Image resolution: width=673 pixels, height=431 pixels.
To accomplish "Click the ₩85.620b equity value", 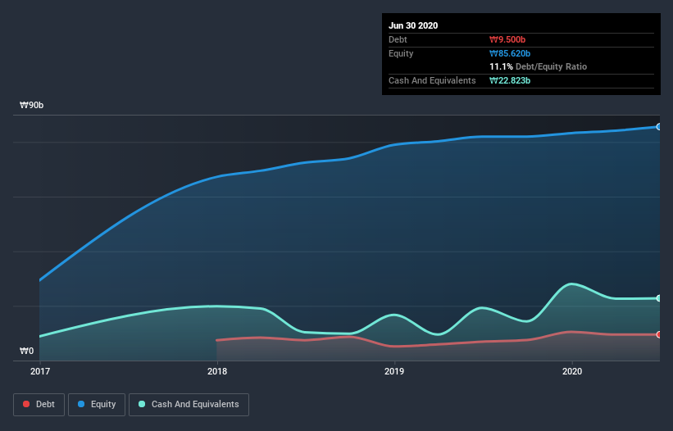I will point(510,53).
